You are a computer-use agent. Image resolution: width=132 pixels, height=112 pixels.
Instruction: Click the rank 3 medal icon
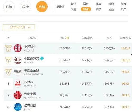click(8, 72)
